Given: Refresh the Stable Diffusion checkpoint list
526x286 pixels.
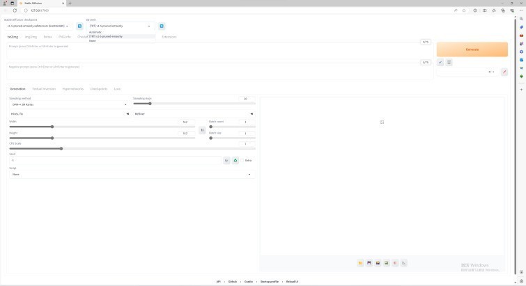Looking at the screenshot, I should [79, 26].
